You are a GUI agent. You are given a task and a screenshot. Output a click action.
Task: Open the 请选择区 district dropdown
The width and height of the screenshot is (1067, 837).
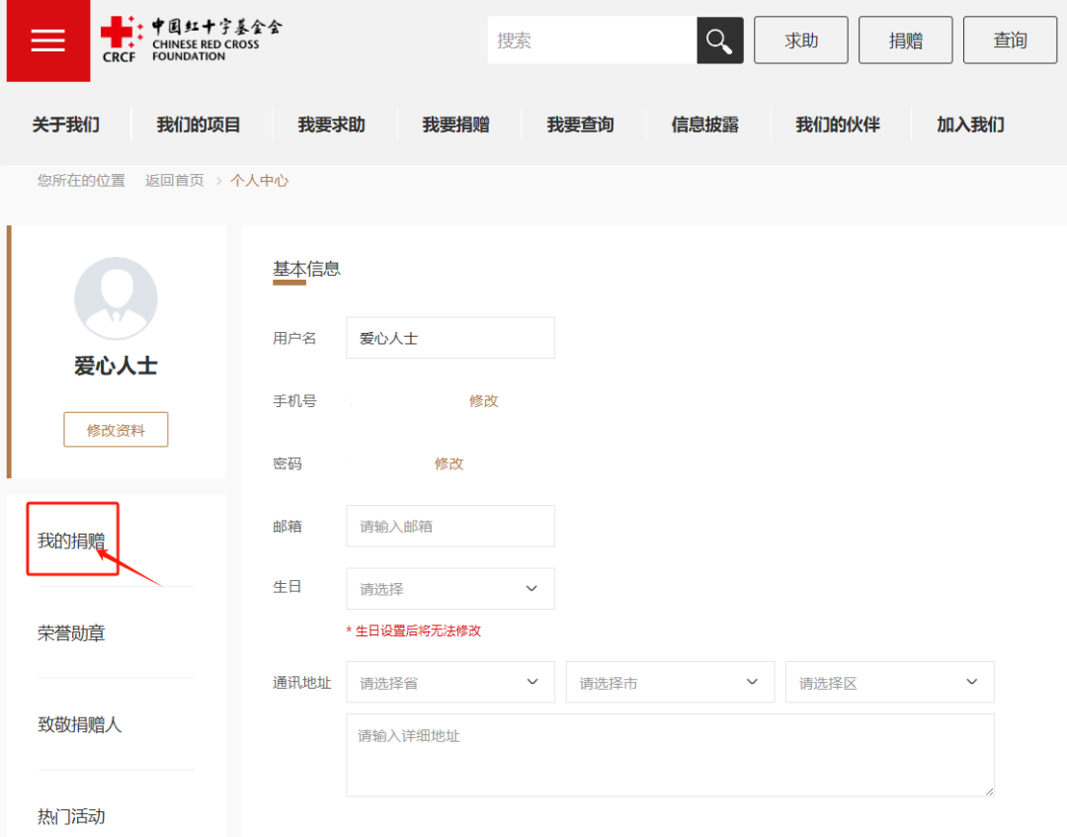tap(889, 682)
